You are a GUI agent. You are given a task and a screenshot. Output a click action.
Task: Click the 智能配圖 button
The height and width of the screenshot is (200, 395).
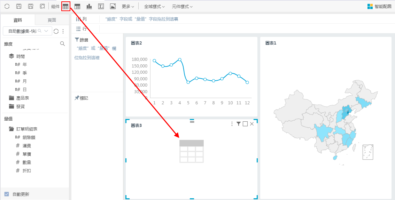coord(379,6)
